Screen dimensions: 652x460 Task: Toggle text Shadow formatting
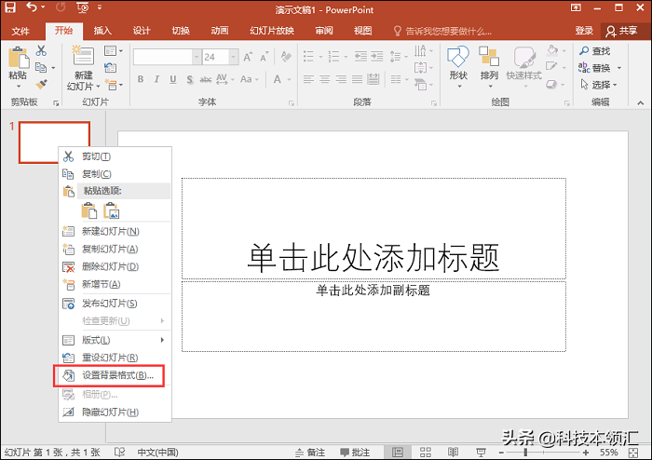190,79
